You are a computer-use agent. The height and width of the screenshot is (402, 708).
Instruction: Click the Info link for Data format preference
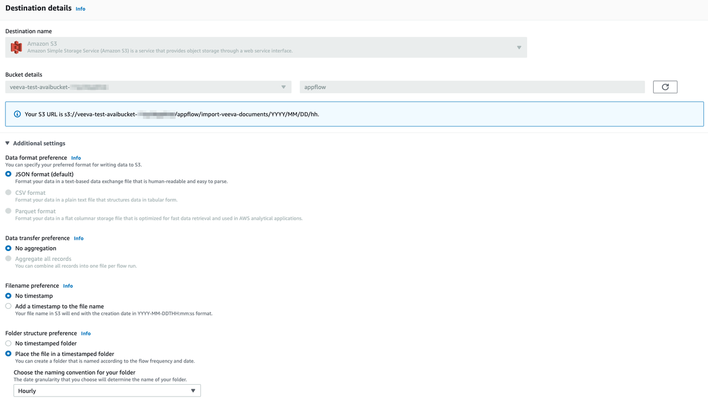click(76, 158)
